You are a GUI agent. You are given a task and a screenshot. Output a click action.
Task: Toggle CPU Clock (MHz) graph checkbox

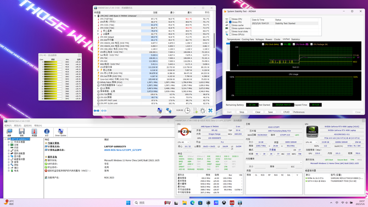(x=263, y=44)
